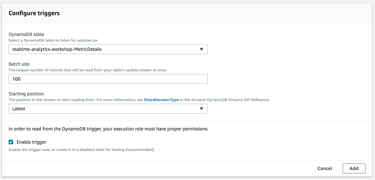Viewport: 375px width, 180px height.
Task: Click the 'Select a DynamoDB table' help text
Action: [x=53, y=41]
